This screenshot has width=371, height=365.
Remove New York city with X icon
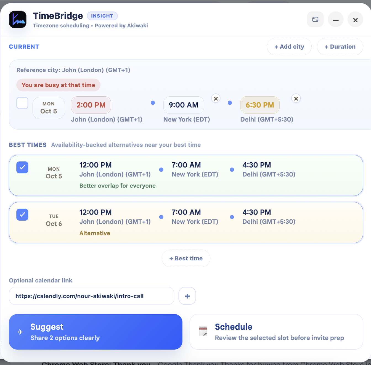(216, 99)
